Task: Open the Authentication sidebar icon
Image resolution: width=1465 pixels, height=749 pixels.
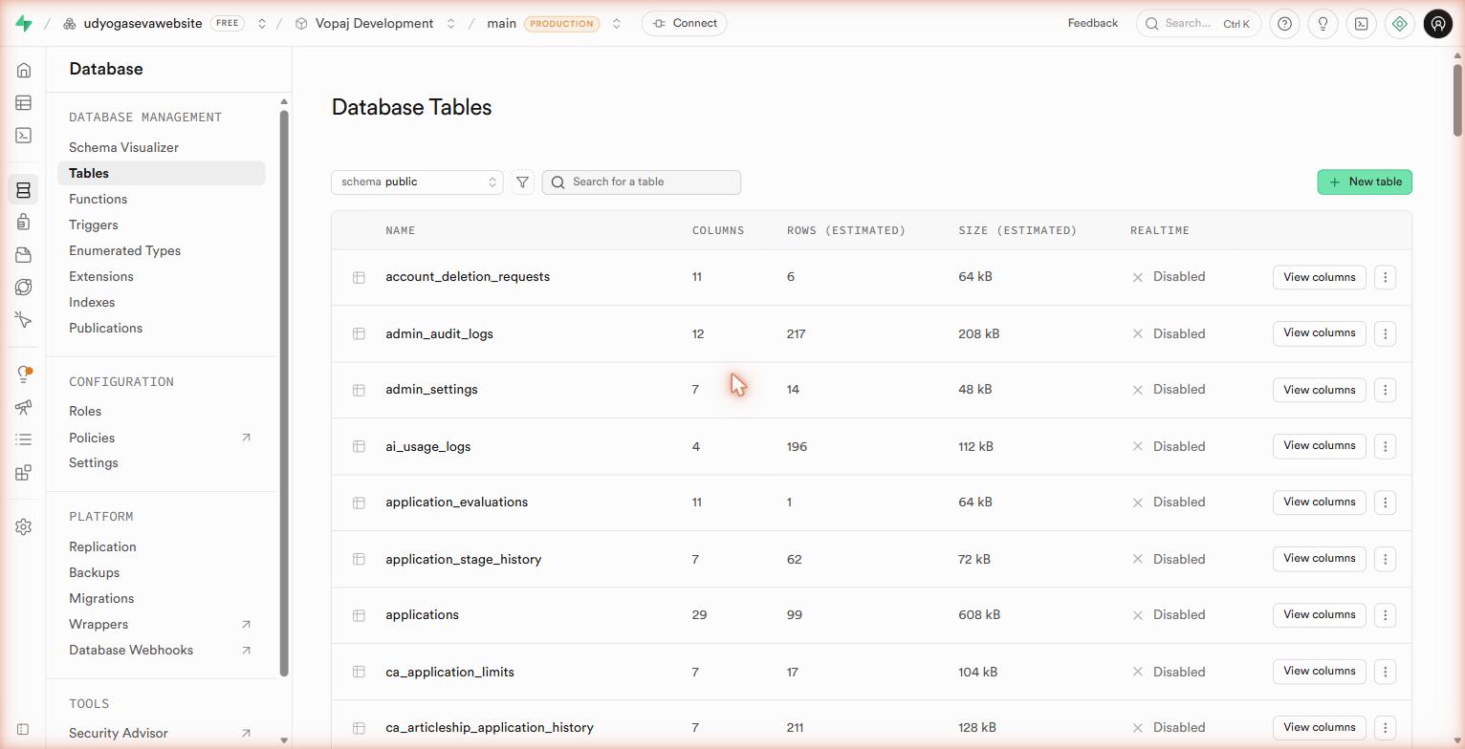Action: [x=24, y=223]
